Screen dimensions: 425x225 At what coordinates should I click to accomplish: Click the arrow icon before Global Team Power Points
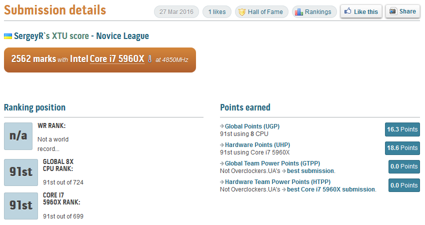222,163
